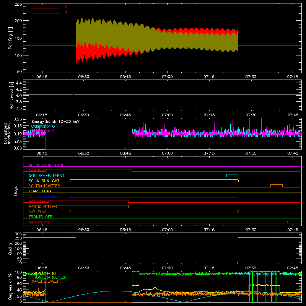Click the 4.4 tick on Roll period axis
The height and width of the screenshot is (306, 306).
tap(19, 83)
